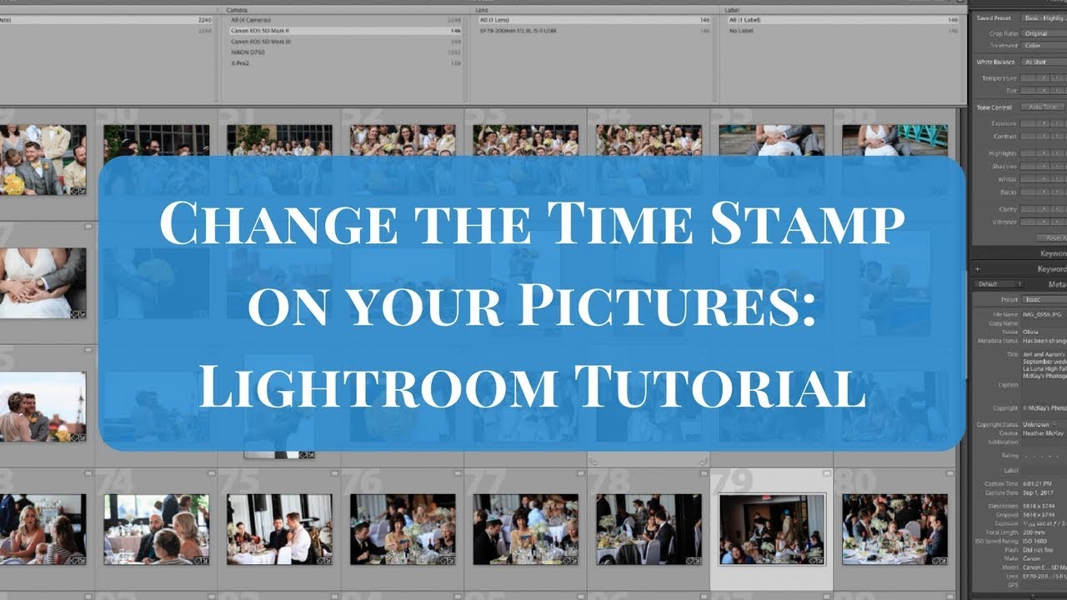Select thumbnail of couple near lighthouse
This screenshot has width=1067, height=600.
tap(43, 407)
